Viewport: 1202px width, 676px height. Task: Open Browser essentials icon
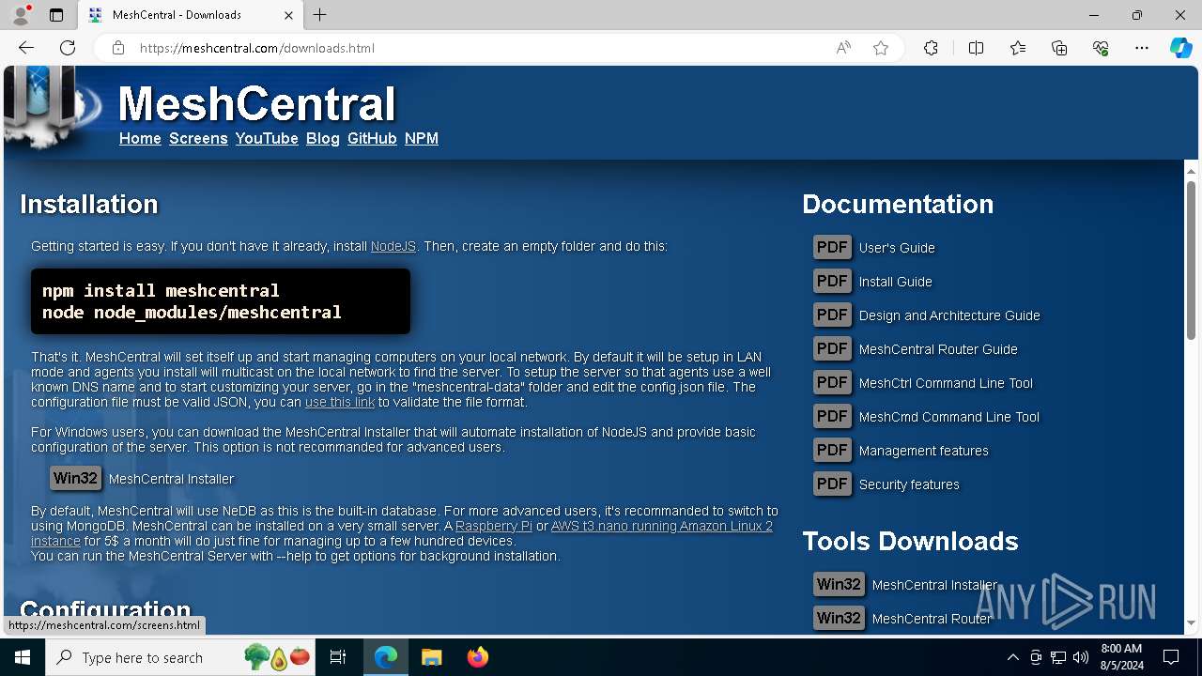click(1101, 48)
